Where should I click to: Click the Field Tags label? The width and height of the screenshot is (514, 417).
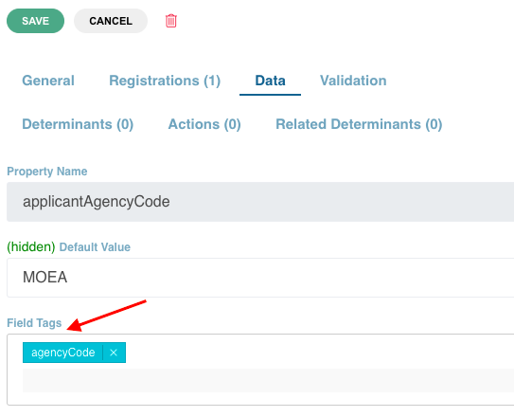(34, 323)
